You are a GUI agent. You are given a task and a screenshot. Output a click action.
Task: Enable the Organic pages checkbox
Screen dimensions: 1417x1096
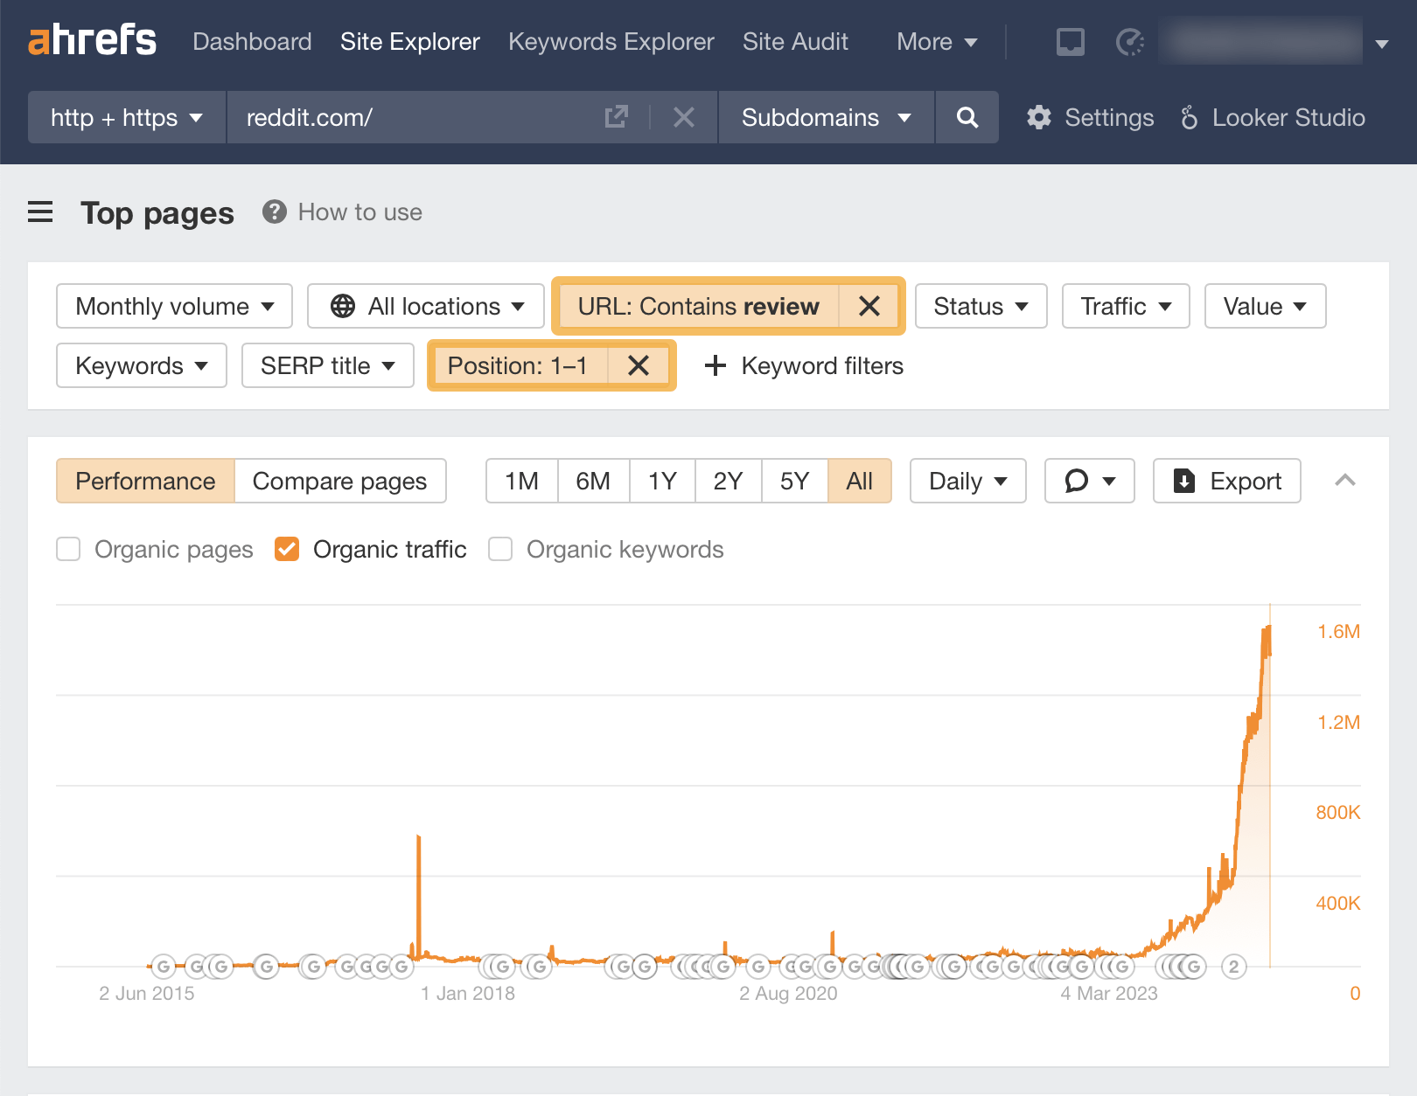click(x=68, y=549)
